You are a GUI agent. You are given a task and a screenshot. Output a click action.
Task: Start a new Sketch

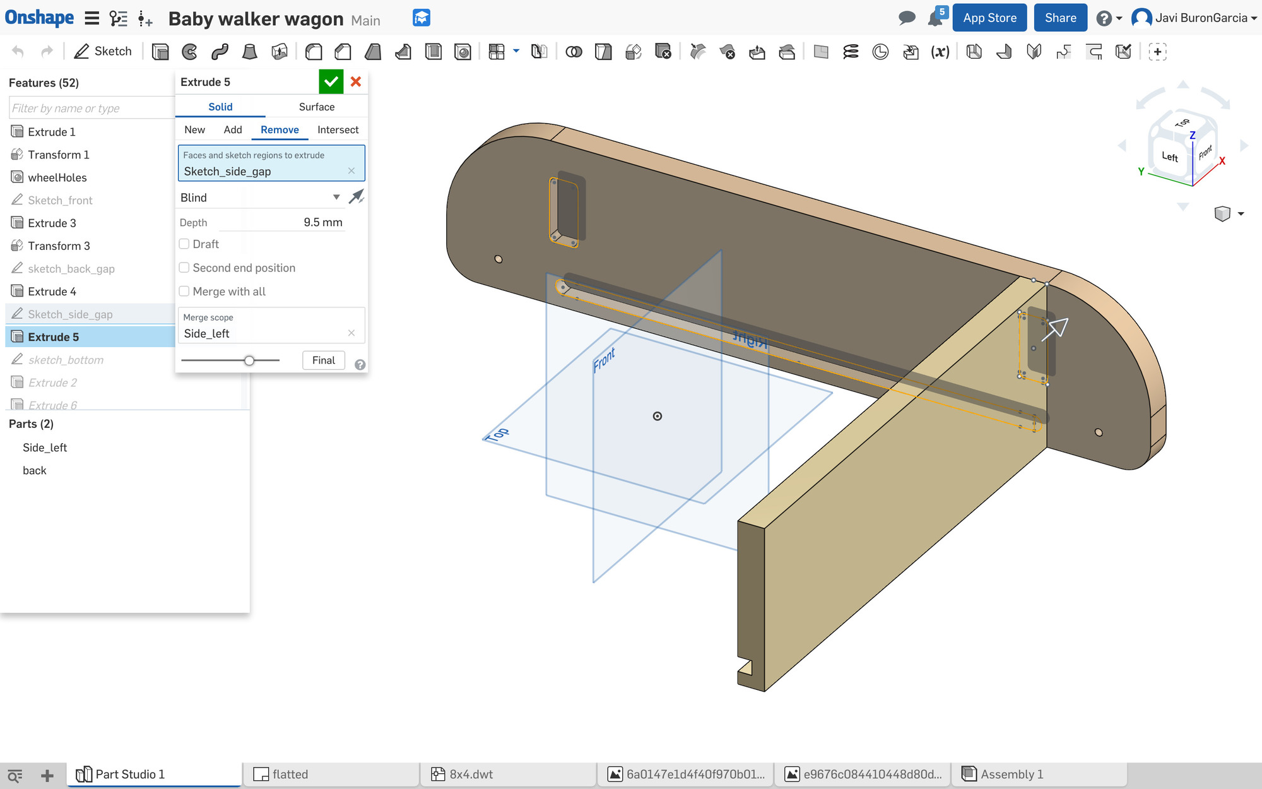[x=103, y=52]
